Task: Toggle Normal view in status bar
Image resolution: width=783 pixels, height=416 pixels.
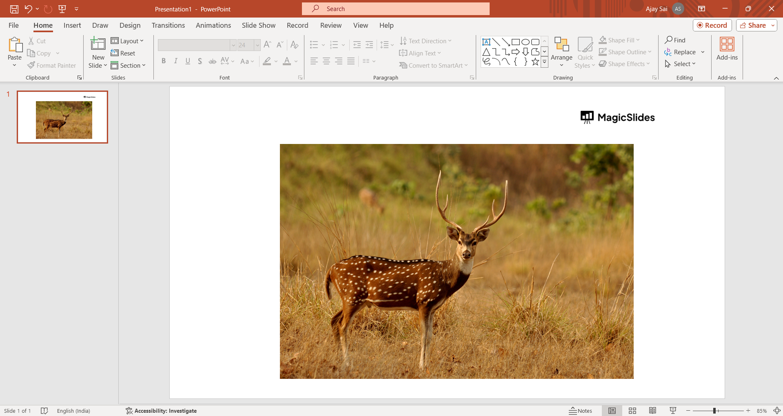Action: pos(612,411)
